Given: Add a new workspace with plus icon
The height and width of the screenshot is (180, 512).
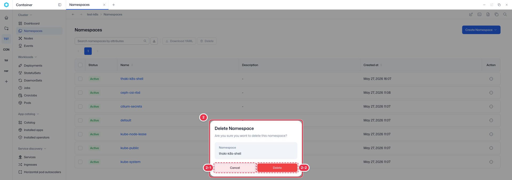Looking at the screenshot, I should click(6, 81).
